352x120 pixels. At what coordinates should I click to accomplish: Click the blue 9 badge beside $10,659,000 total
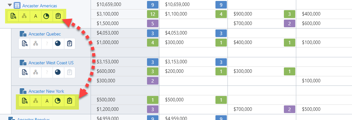[x=153, y=5]
